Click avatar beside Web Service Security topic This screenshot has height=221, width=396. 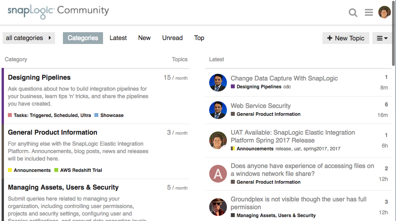click(x=218, y=110)
